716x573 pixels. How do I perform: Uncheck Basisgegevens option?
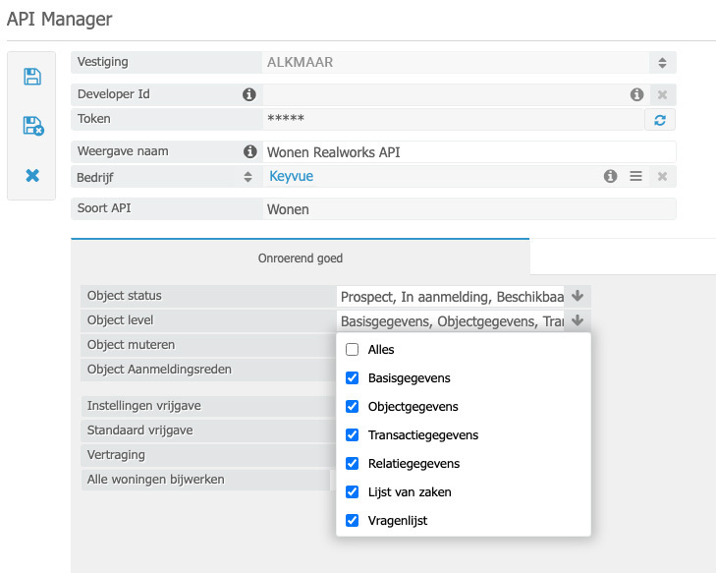pyautogui.click(x=352, y=377)
